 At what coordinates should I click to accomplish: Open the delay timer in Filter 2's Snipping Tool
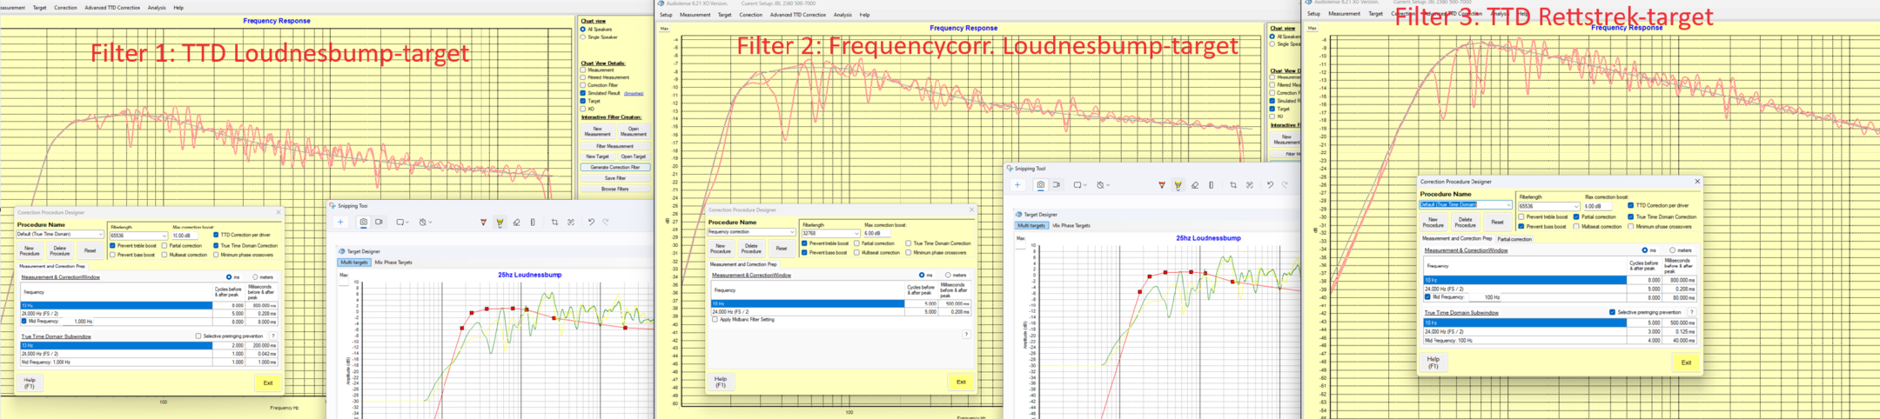tap(1102, 185)
